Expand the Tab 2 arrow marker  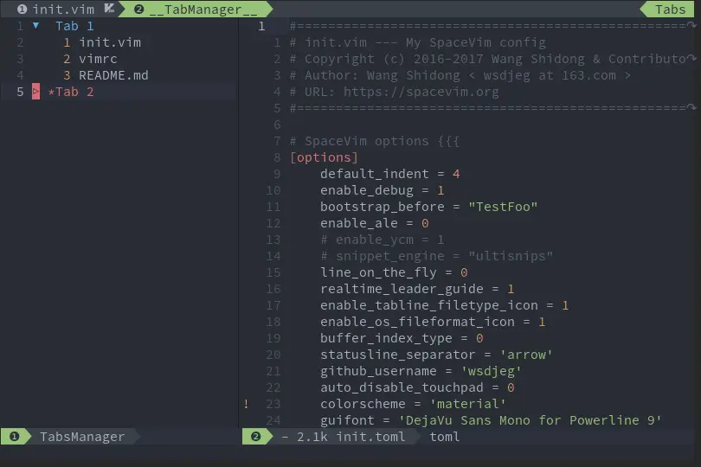point(35,92)
